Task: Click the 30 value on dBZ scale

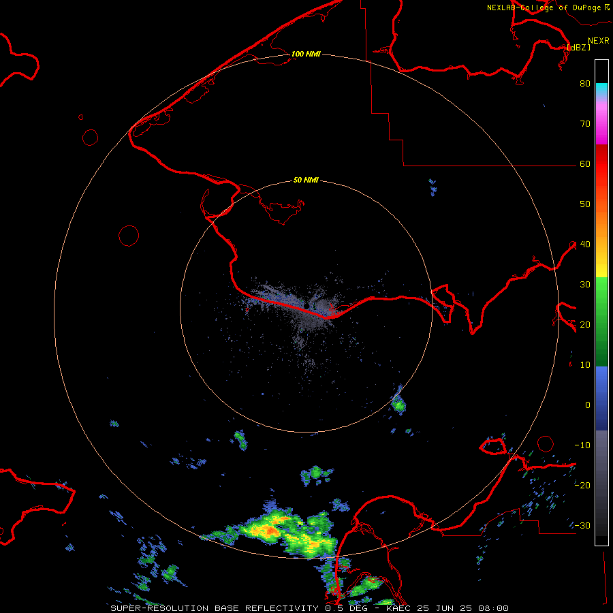Action: (585, 284)
